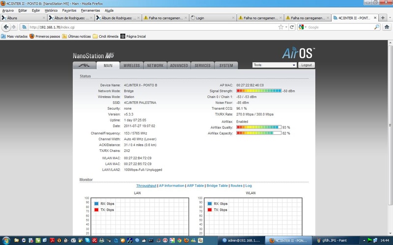Open Skype from the taskbar
393x245 pixels.
(x=87, y=240)
